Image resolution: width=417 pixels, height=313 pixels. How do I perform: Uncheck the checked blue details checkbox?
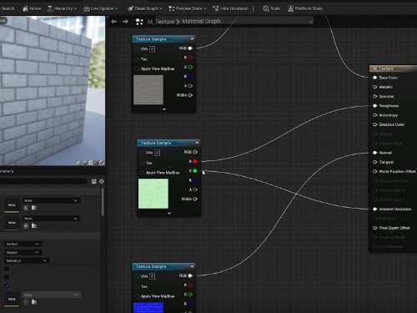click(7, 285)
